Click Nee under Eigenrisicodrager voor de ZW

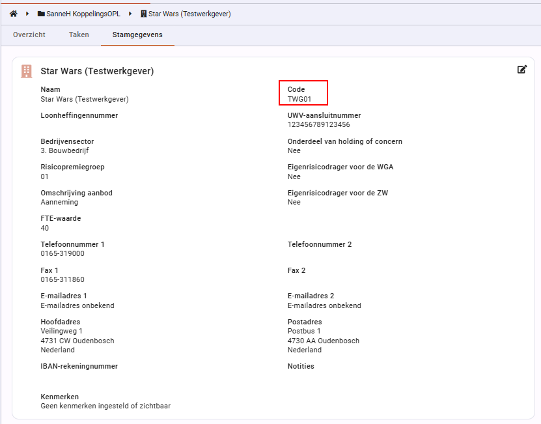pyautogui.click(x=294, y=202)
